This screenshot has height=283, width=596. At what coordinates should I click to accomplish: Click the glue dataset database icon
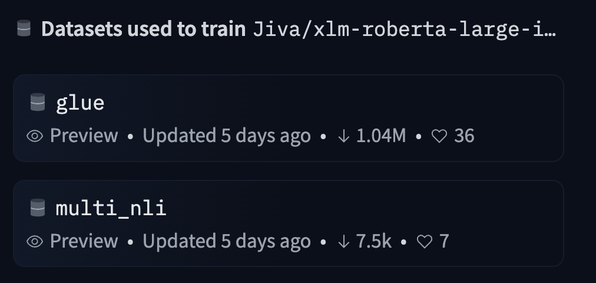click(38, 103)
